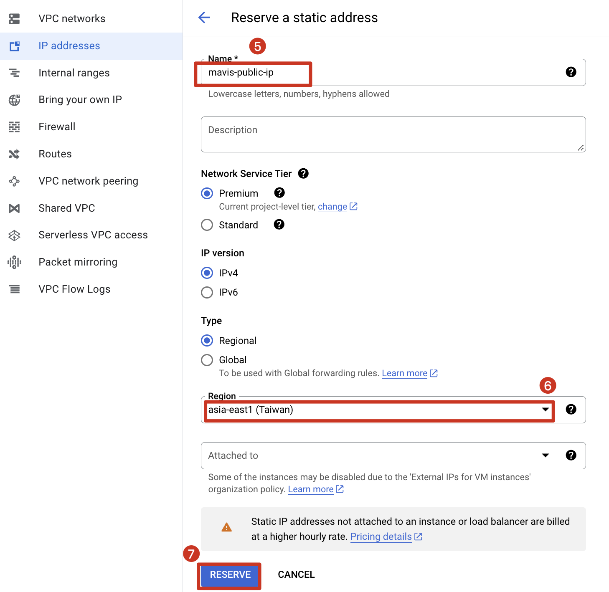Click Network Service Tier help icon
This screenshot has height=592, width=609.
(x=303, y=174)
